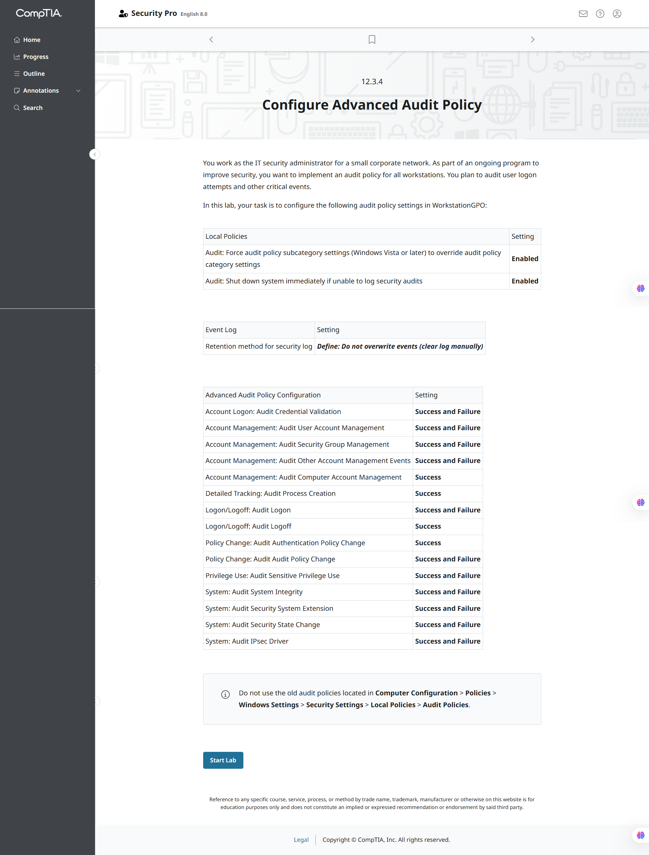Open the Home menu item
Screen dimensions: 649x855
[x=32, y=40]
